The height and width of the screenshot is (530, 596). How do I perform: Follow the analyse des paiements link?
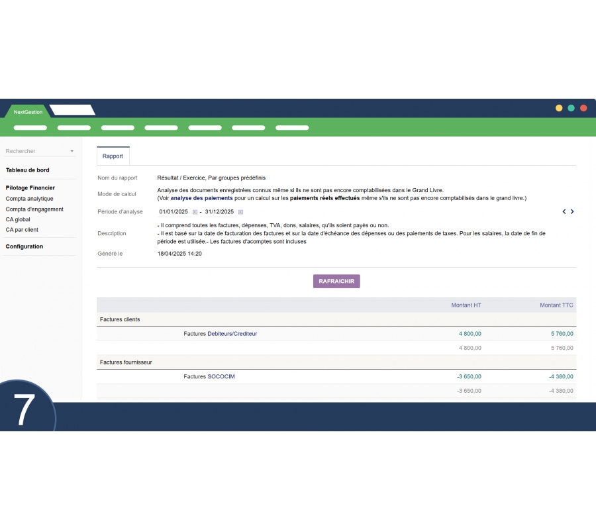pos(201,198)
